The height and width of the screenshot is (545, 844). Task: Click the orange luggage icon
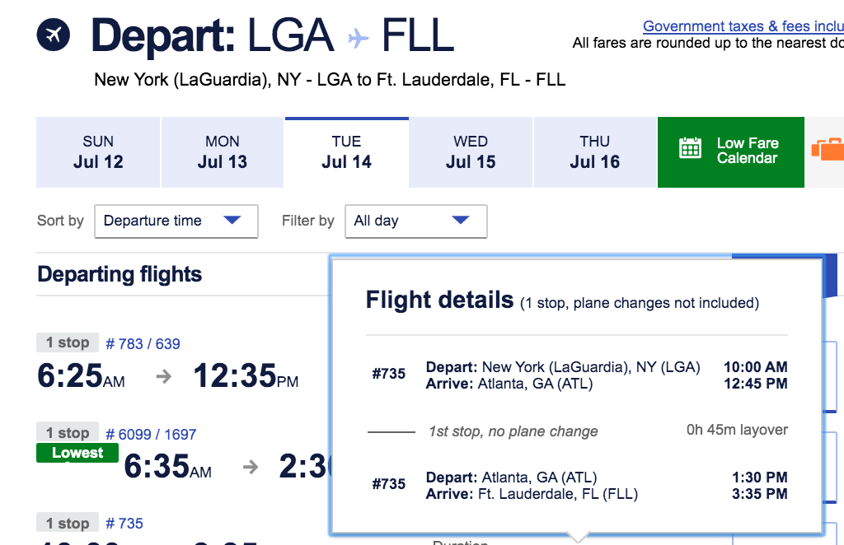pyautogui.click(x=828, y=149)
